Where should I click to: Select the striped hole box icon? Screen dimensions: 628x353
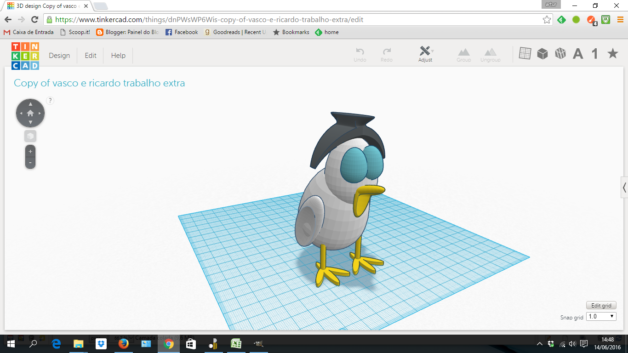click(560, 54)
